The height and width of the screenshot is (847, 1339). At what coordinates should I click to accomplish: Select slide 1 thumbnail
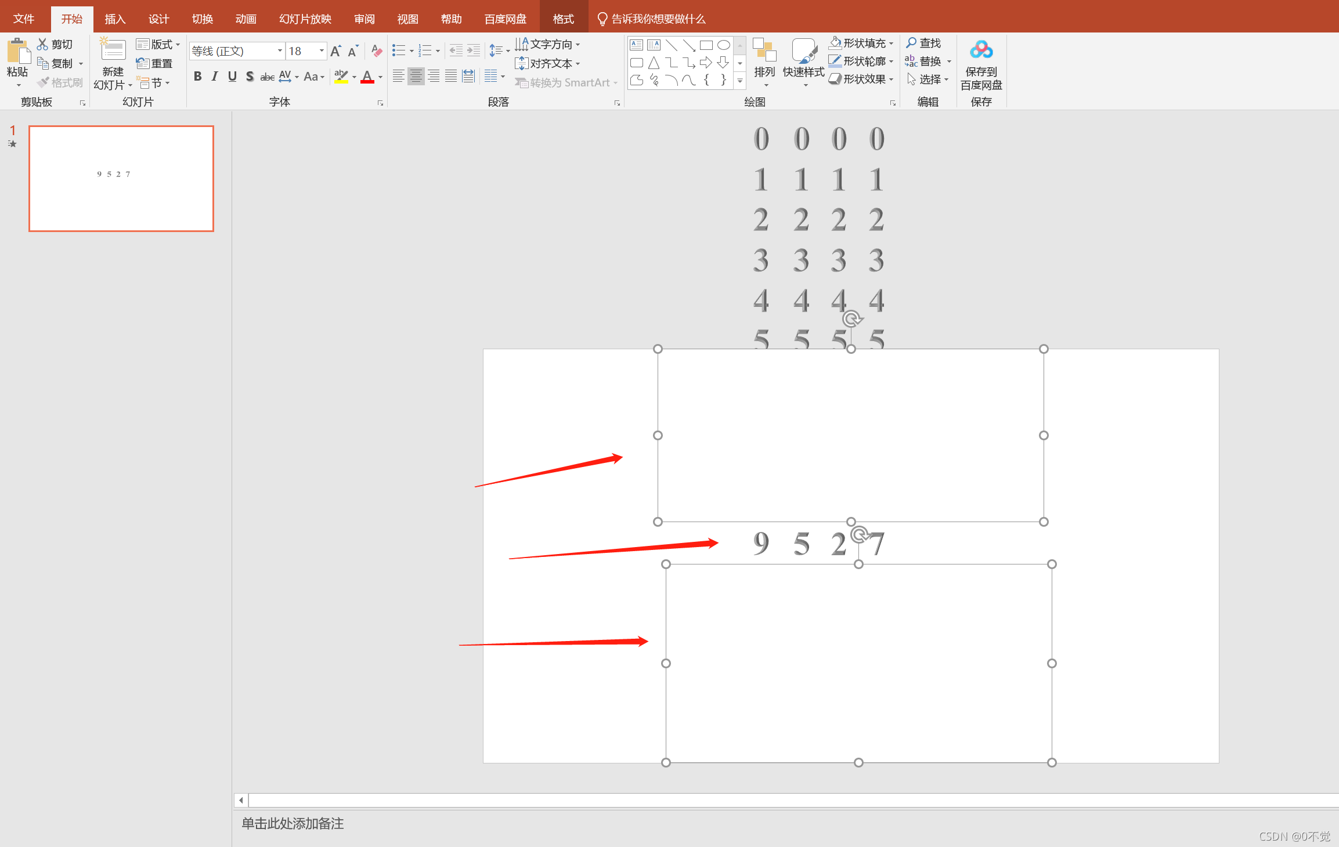(121, 179)
